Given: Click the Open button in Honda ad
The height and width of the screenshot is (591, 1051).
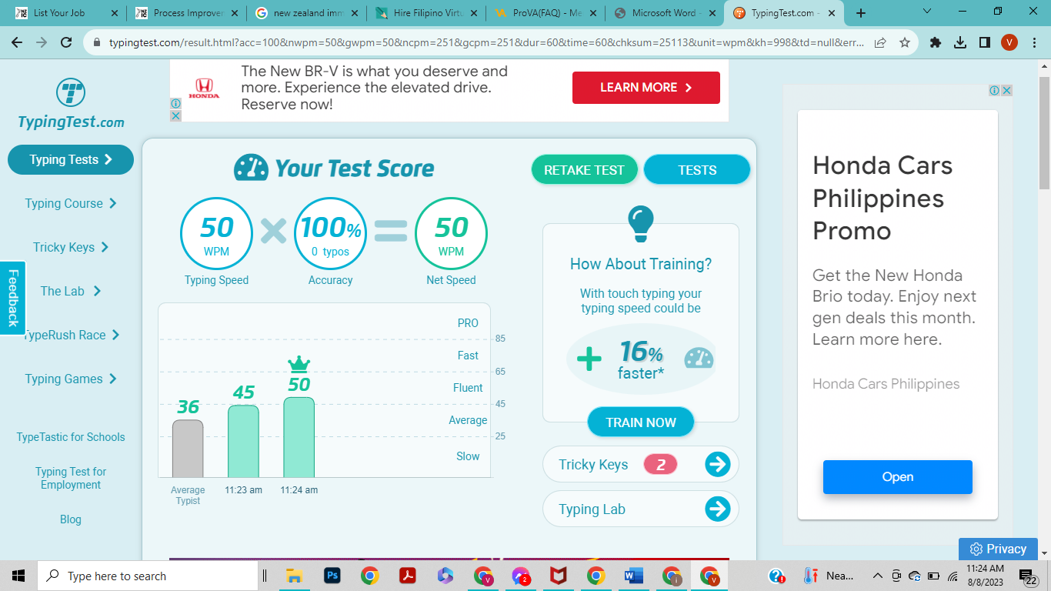Looking at the screenshot, I should click(x=898, y=477).
